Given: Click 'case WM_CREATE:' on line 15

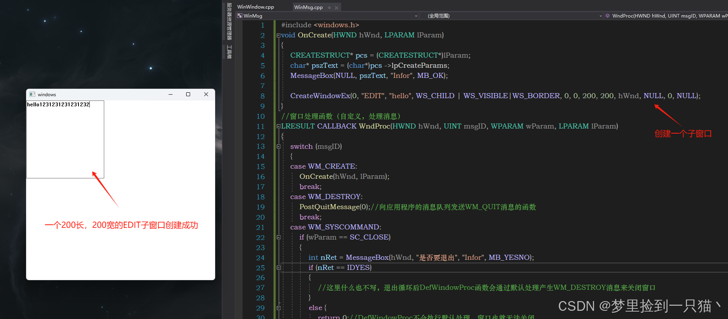Looking at the screenshot, I should 324,166.
